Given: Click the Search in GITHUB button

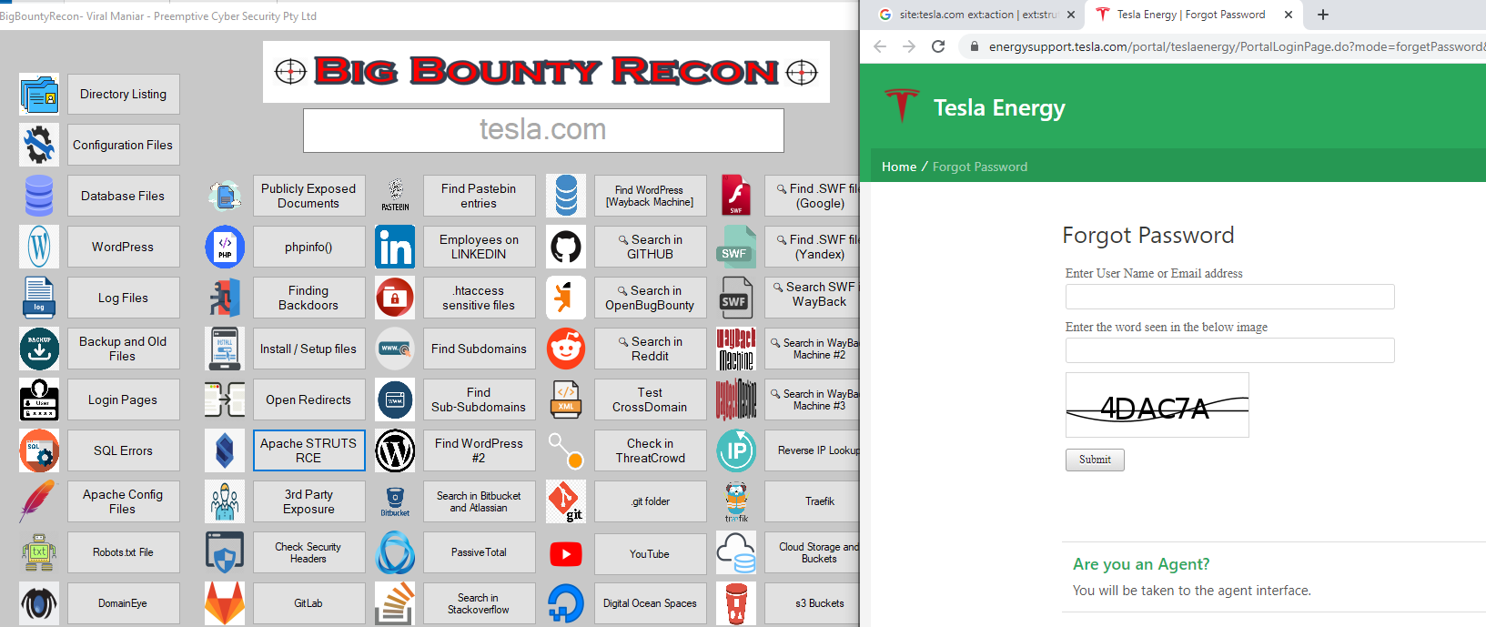Looking at the screenshot, I should pos(650,247).
